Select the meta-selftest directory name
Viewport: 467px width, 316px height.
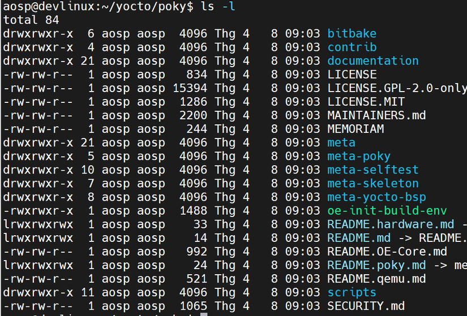coord(373,170)
